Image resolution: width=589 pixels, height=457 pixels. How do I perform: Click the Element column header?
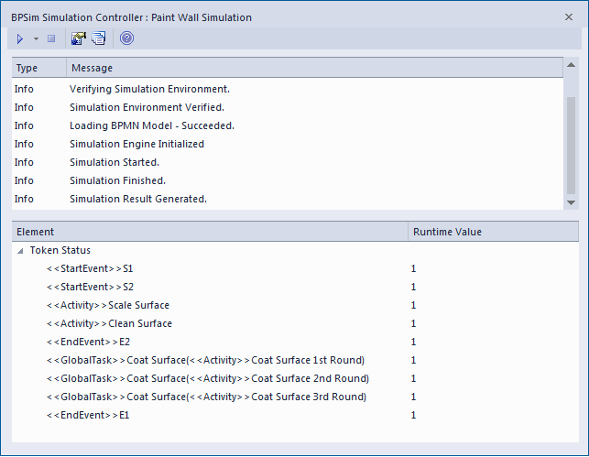[x=36, y=233]
